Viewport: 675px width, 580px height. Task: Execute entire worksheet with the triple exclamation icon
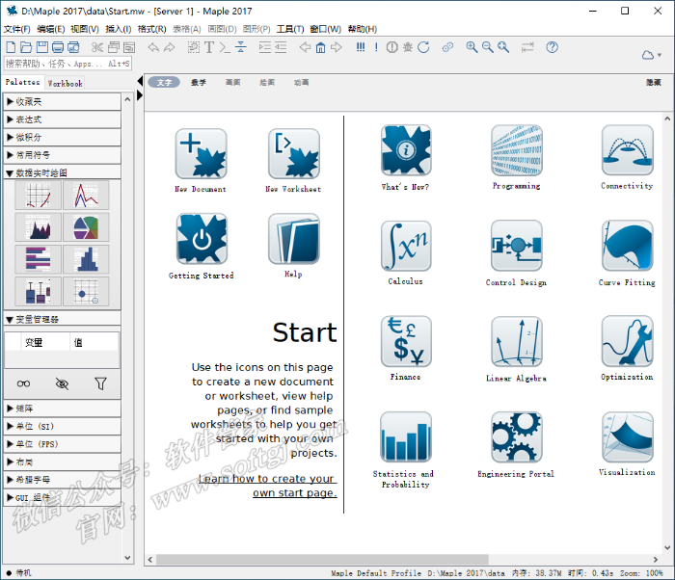pos(361,47)
